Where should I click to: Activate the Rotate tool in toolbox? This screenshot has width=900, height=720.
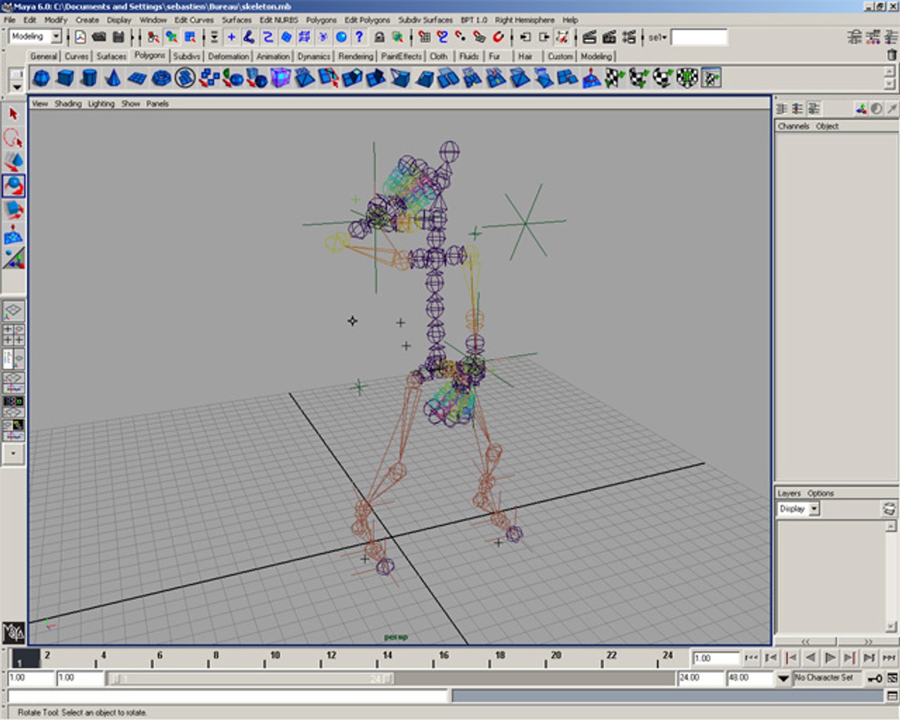[13, 186]
